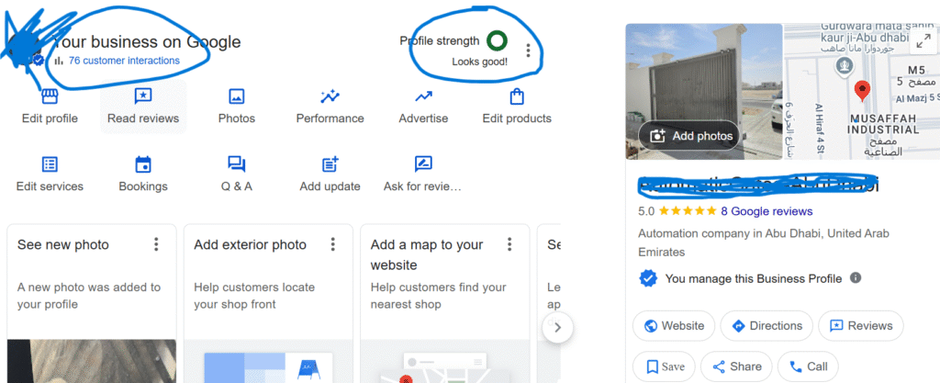Screen dimensions: 940x383
Task: Click the Add update post icon
Action: click(330, 164)
